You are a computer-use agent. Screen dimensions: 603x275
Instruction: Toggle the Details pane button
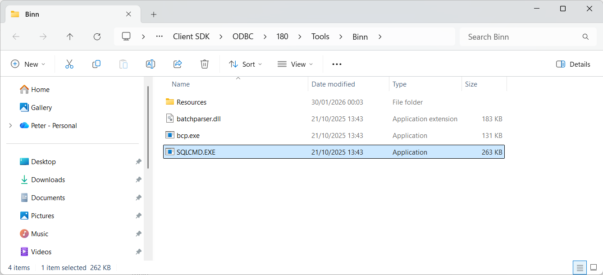[x=573, y=64]
